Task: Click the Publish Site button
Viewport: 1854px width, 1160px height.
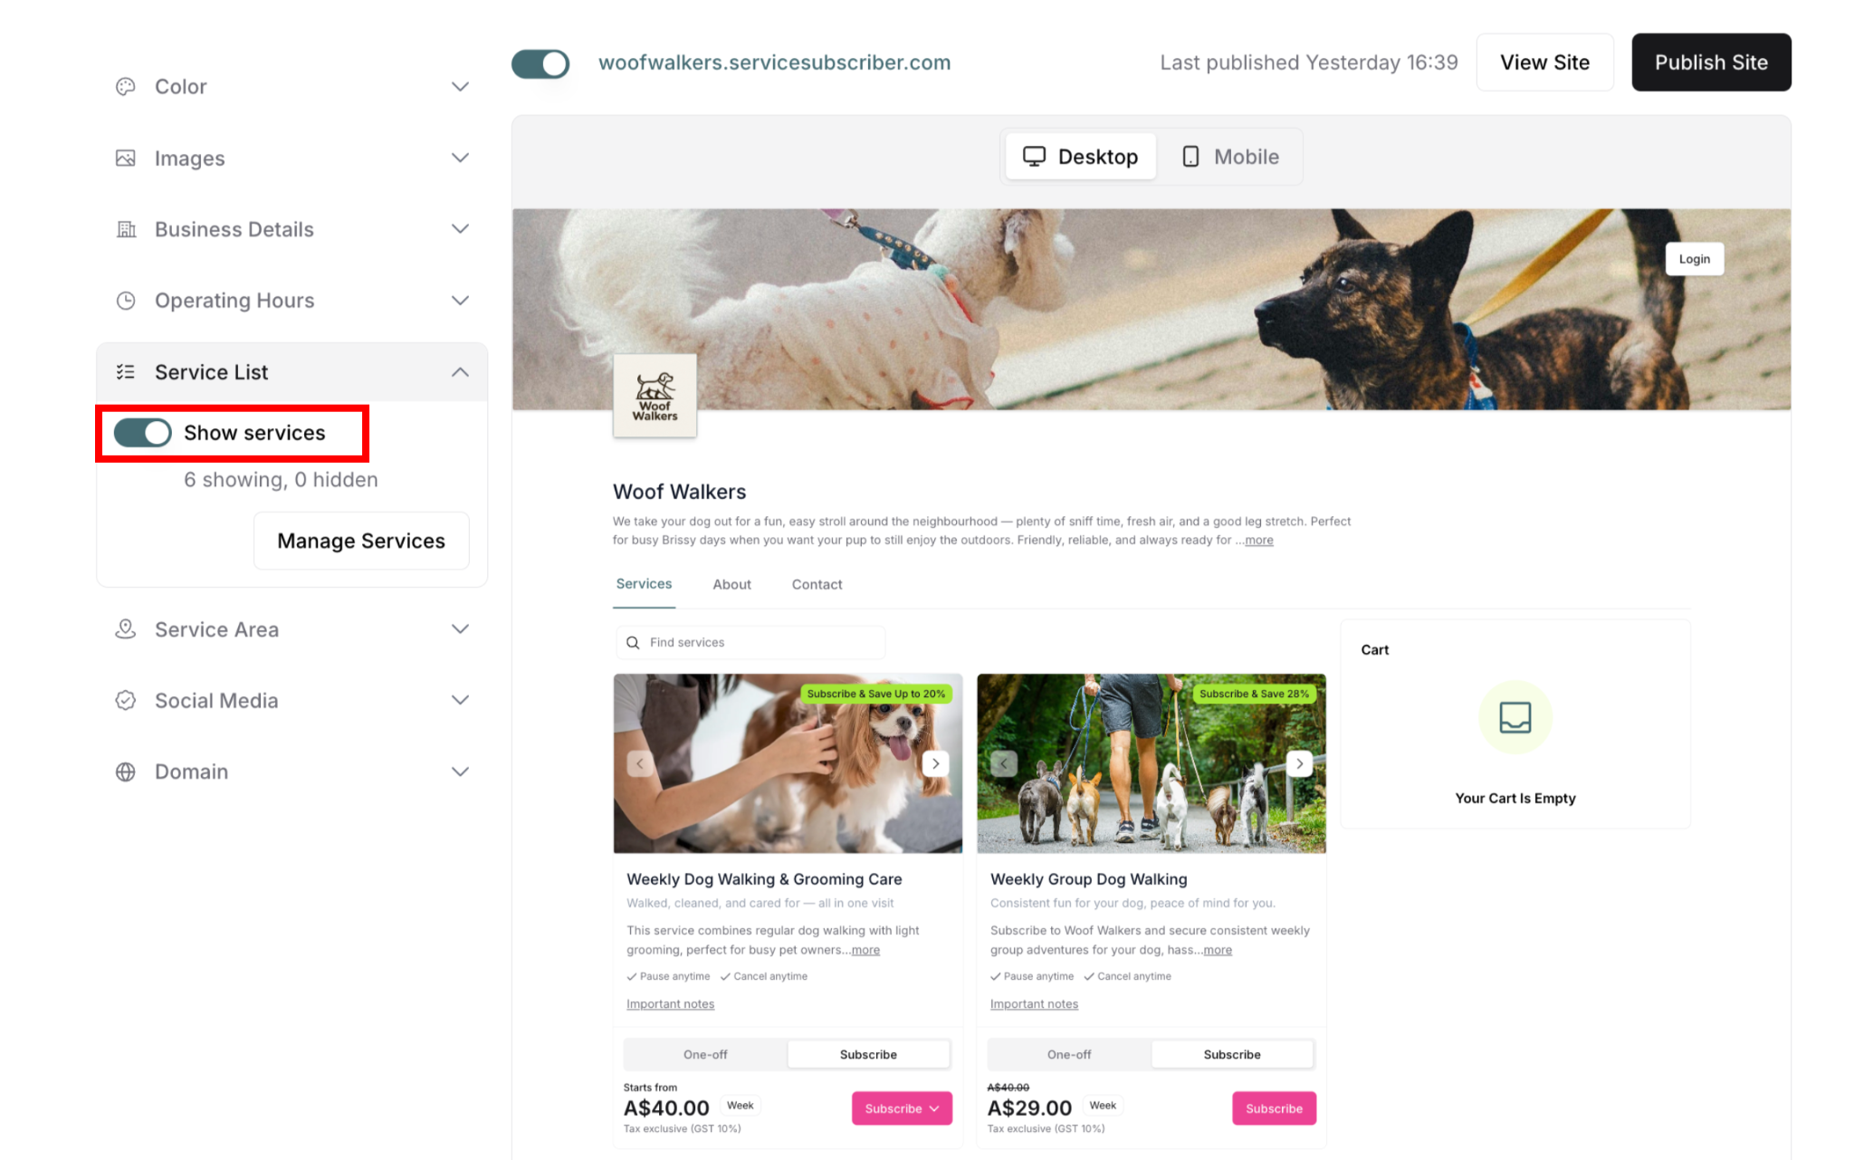Action: tap(1711, 62)
